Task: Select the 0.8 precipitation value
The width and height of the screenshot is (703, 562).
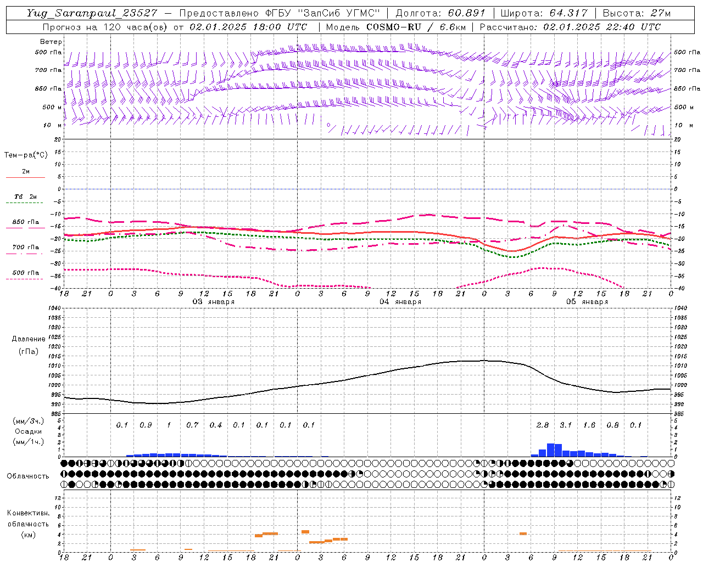Action: point(612,425)
